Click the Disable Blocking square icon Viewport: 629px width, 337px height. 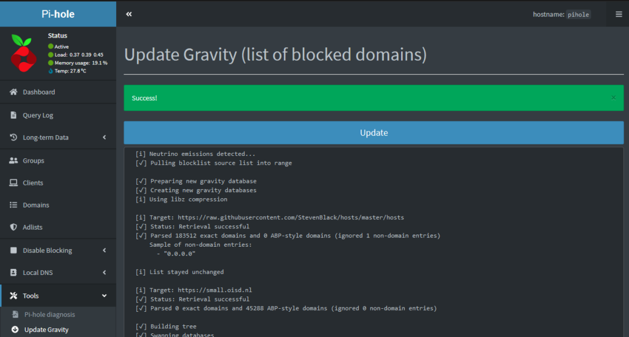(x=14, y=250)
